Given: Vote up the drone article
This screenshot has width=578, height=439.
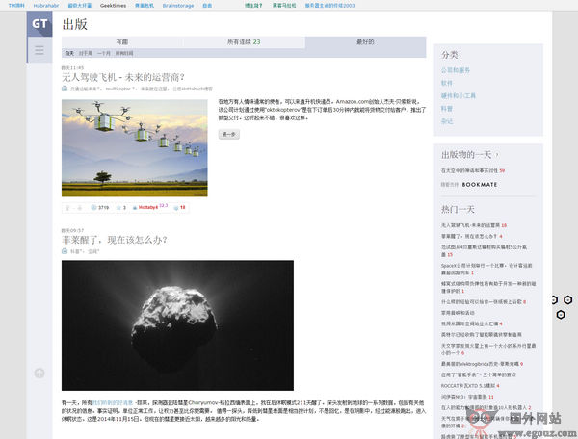Looking at the screenshot, I should (x=67, y=208).
